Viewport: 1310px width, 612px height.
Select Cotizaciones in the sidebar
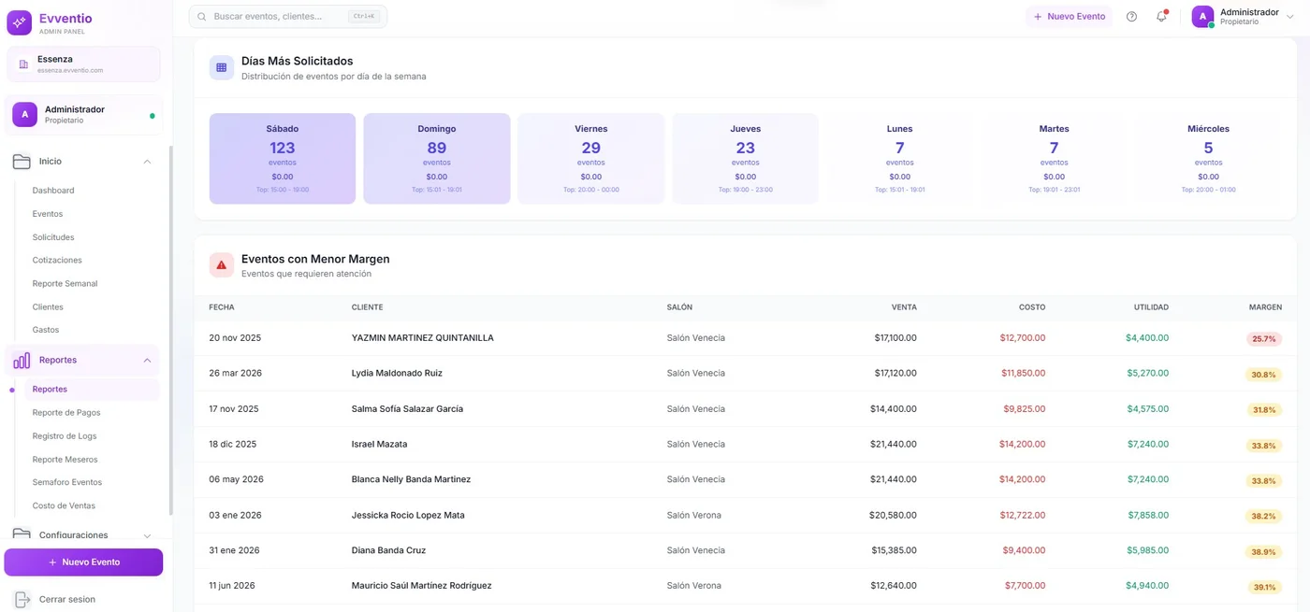pos(57,261)
